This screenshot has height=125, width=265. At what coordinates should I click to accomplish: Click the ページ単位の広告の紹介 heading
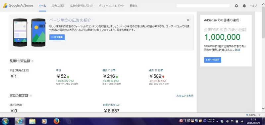coord(70,20)
